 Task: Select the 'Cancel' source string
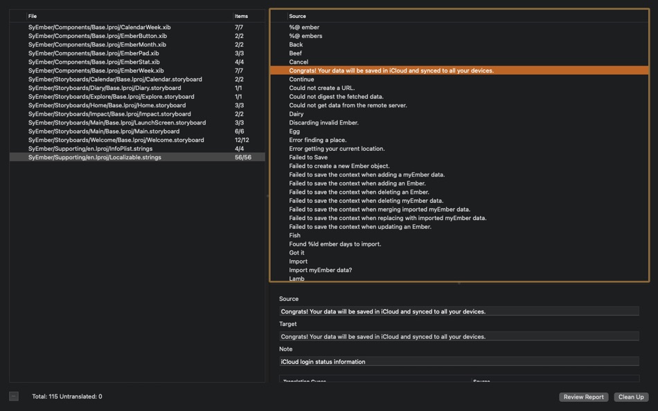(459, 62)
